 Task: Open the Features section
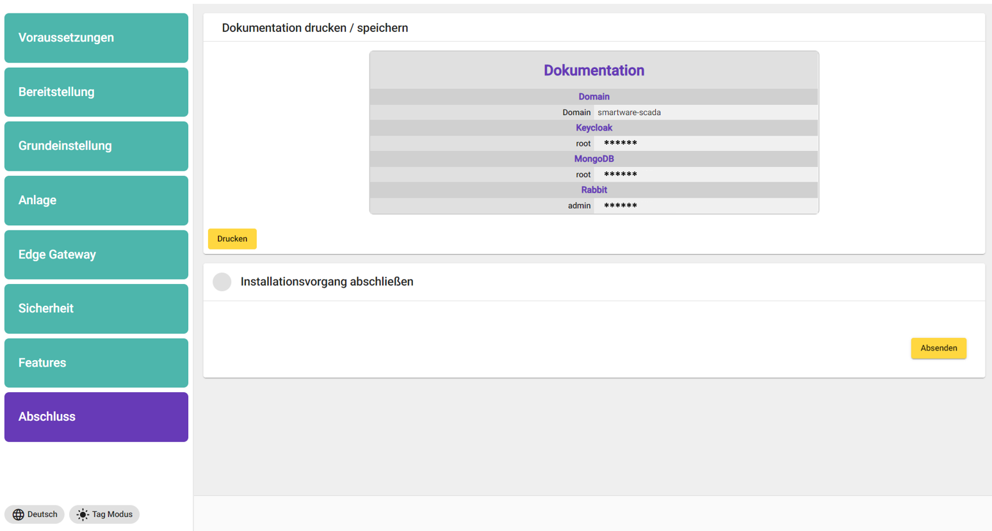[96, 363]
